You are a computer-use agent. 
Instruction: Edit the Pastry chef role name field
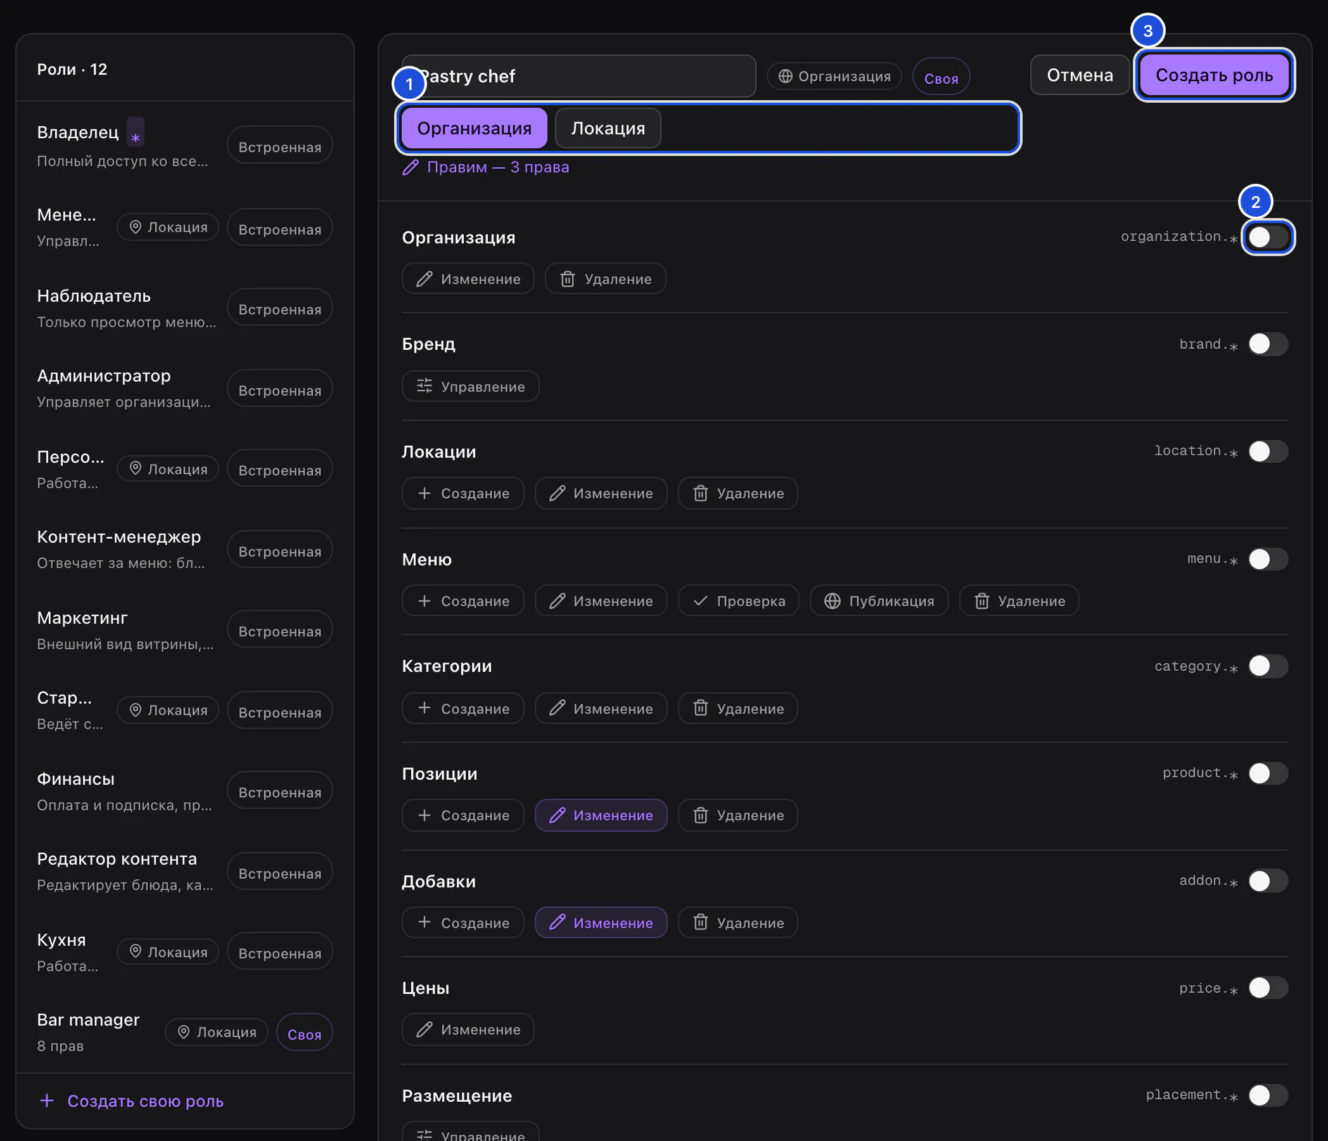click(x=578, y=76)
